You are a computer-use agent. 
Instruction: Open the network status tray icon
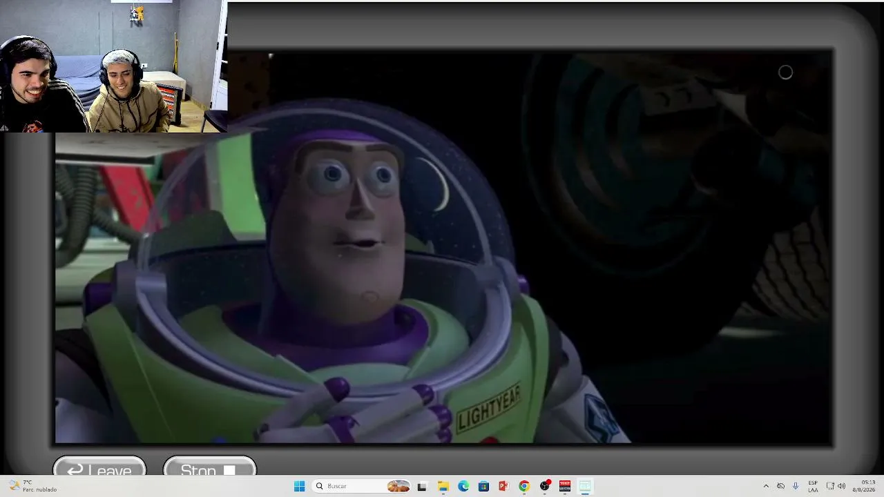pos(830,486)
